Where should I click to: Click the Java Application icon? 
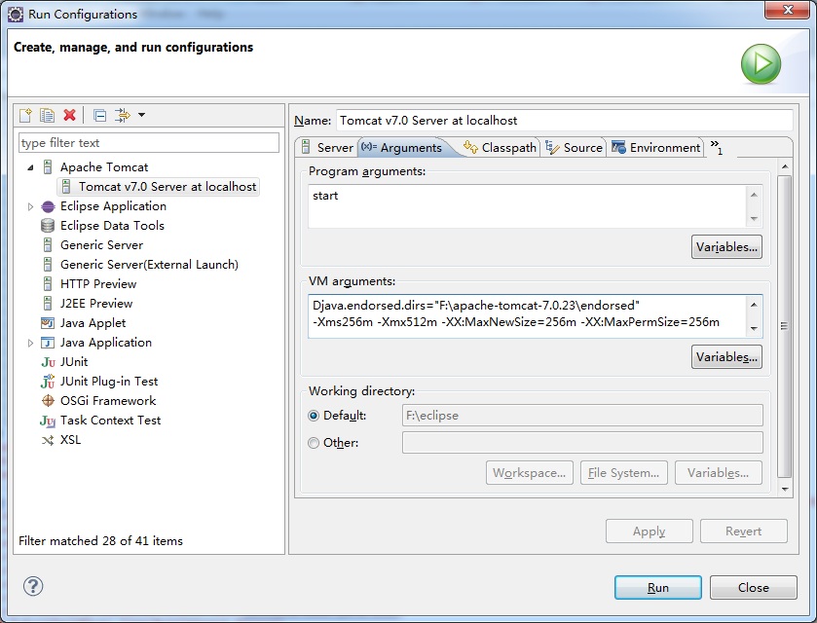point(48,343)
